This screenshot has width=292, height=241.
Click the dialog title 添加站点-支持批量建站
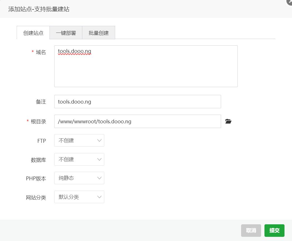coord(39,9)
